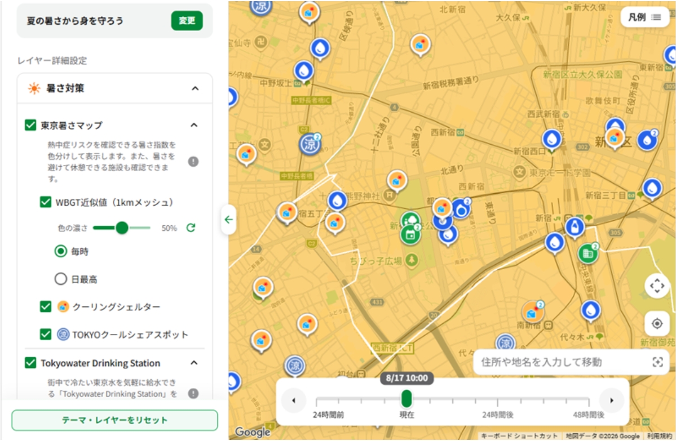Click the 8/17 10:00 time label
676x441 pixels.
point(407,378)
